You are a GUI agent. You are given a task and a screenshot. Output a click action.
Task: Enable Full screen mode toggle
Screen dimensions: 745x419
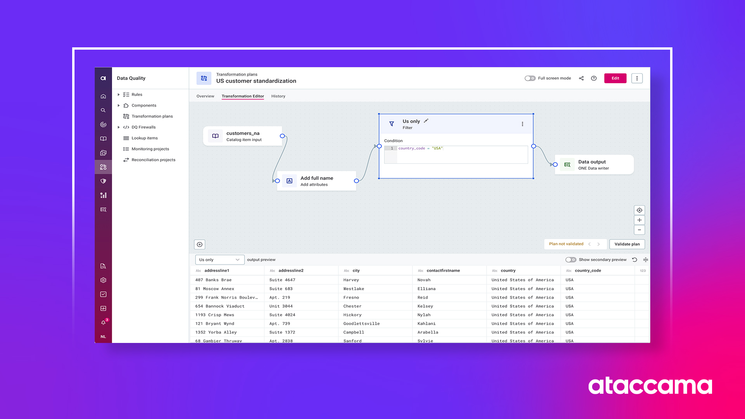point(530,78)
